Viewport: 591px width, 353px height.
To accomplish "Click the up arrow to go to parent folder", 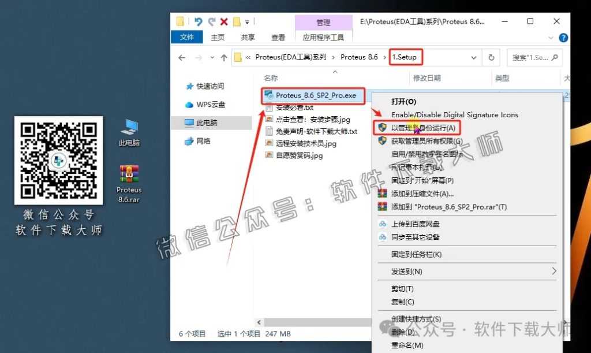I will point(224,57).
